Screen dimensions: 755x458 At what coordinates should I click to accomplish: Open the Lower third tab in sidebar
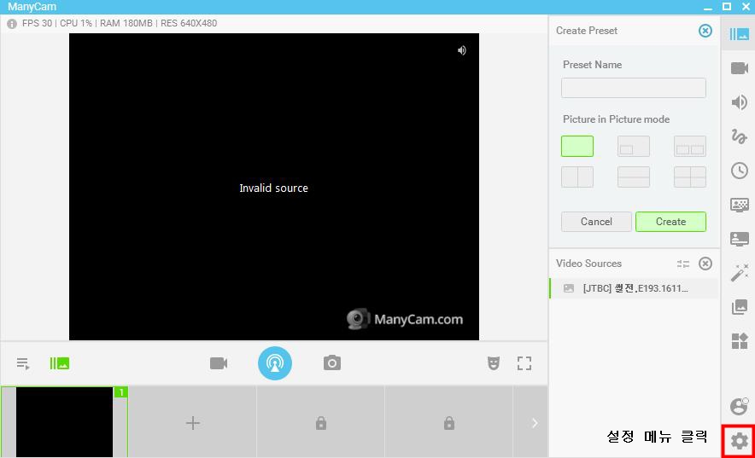(739, 239)
